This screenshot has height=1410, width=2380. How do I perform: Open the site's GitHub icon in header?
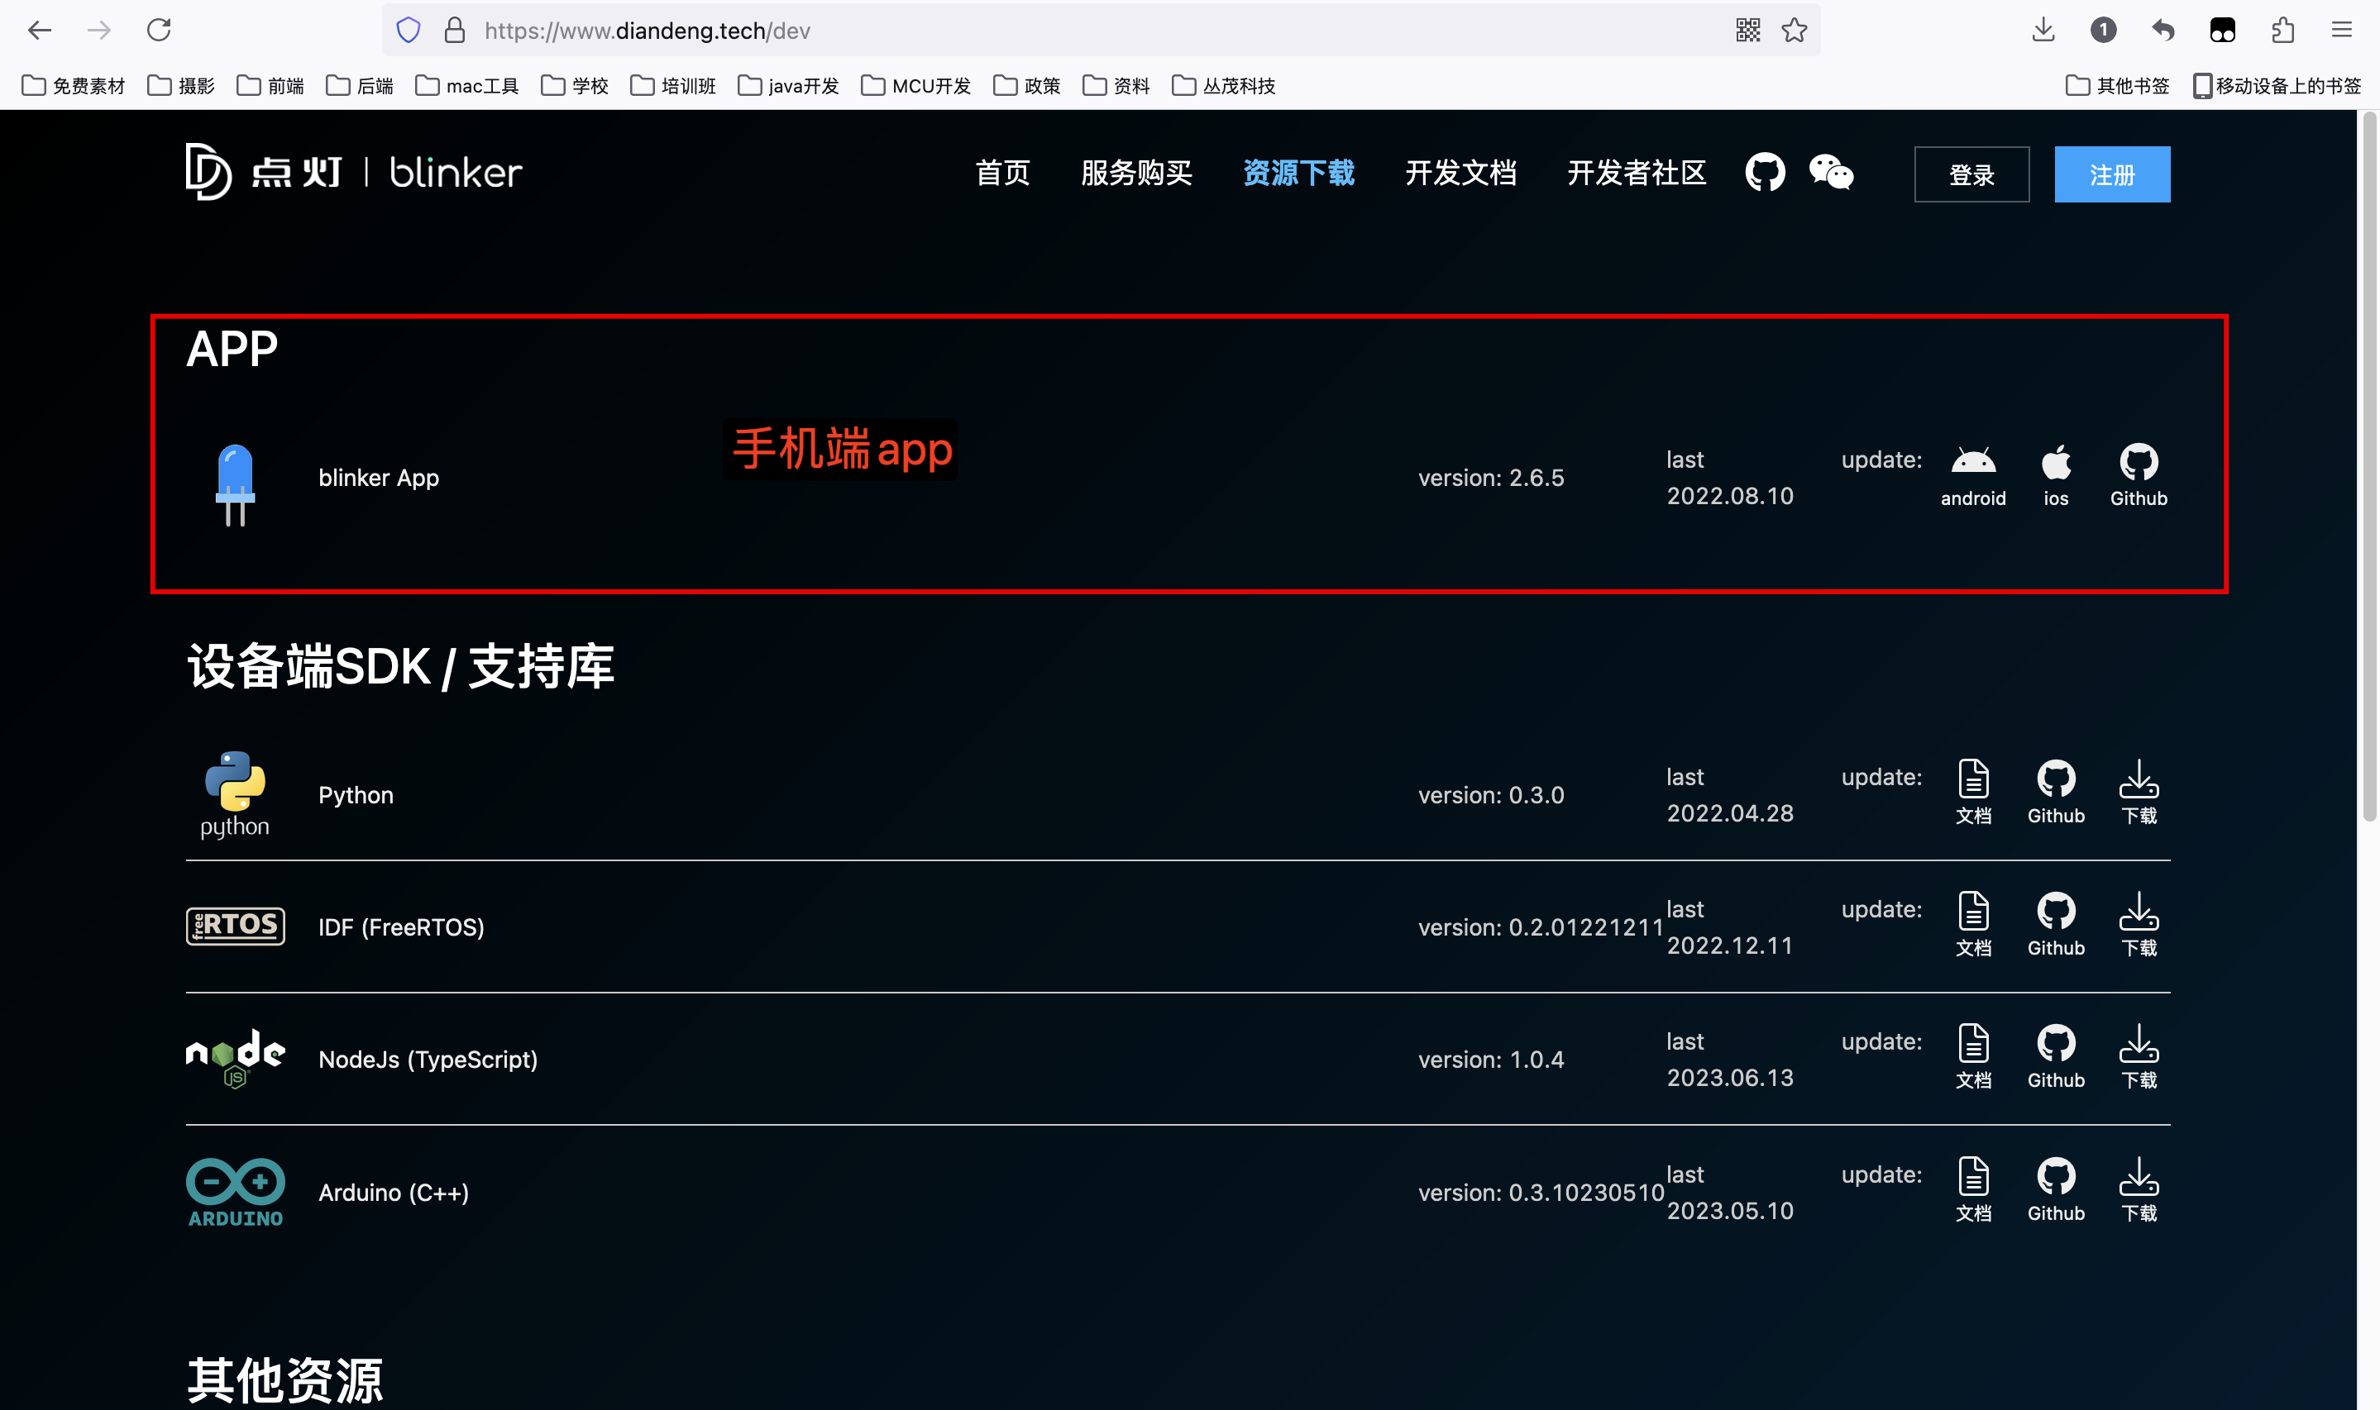click(x=1765, y=172)
